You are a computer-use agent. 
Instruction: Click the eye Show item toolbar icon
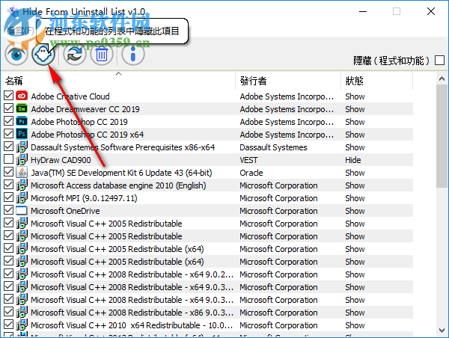click(x=16, y=54)
